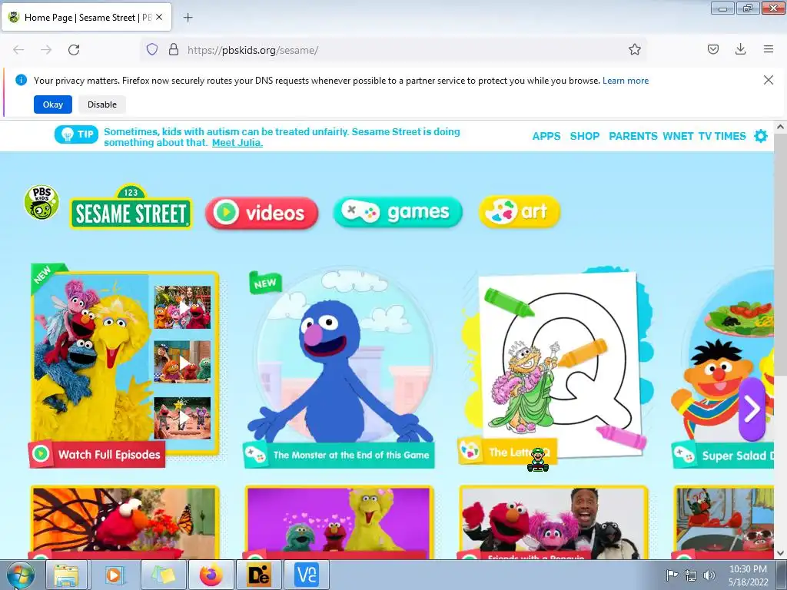Open the art section button
This screenshot has width=787, height=590.
pos(520,211)
